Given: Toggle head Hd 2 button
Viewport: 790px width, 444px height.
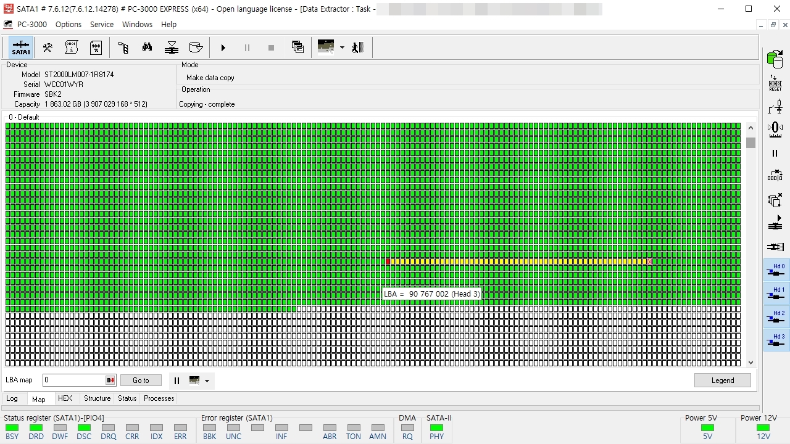Looking at the screenshot, I should pyautogui.click(x=776, y=317).
